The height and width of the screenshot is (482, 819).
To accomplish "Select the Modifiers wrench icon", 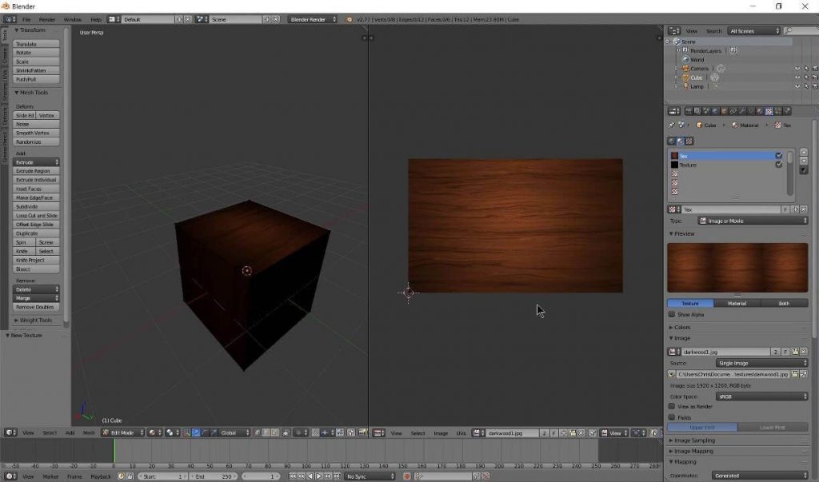I will pos(742,111).
